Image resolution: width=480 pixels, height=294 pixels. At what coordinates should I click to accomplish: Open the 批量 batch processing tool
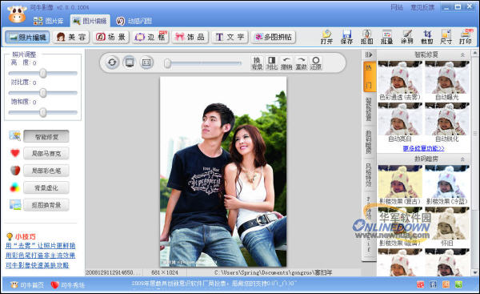pos(386,37)
